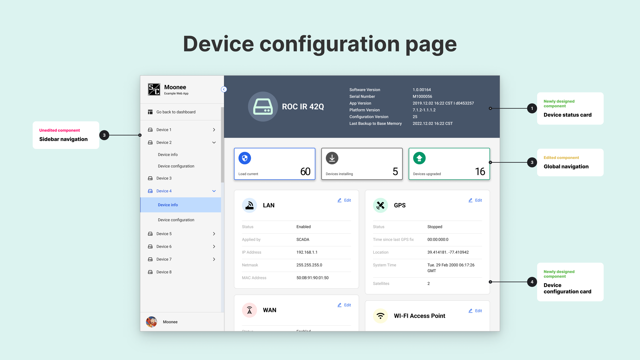The height and width of the screenshot is (360, 640).
Task: Click the ROC IR 42Q device icon
Action: [x=263, y=107]
